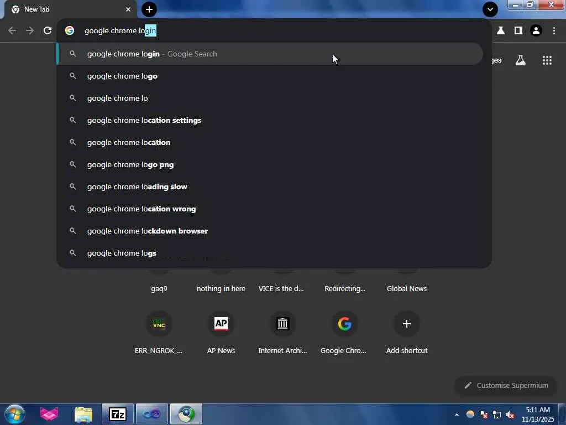Select suggestion 'google chrome lo'
Screen dimensions: 566x425
click(x=270, y=98)
